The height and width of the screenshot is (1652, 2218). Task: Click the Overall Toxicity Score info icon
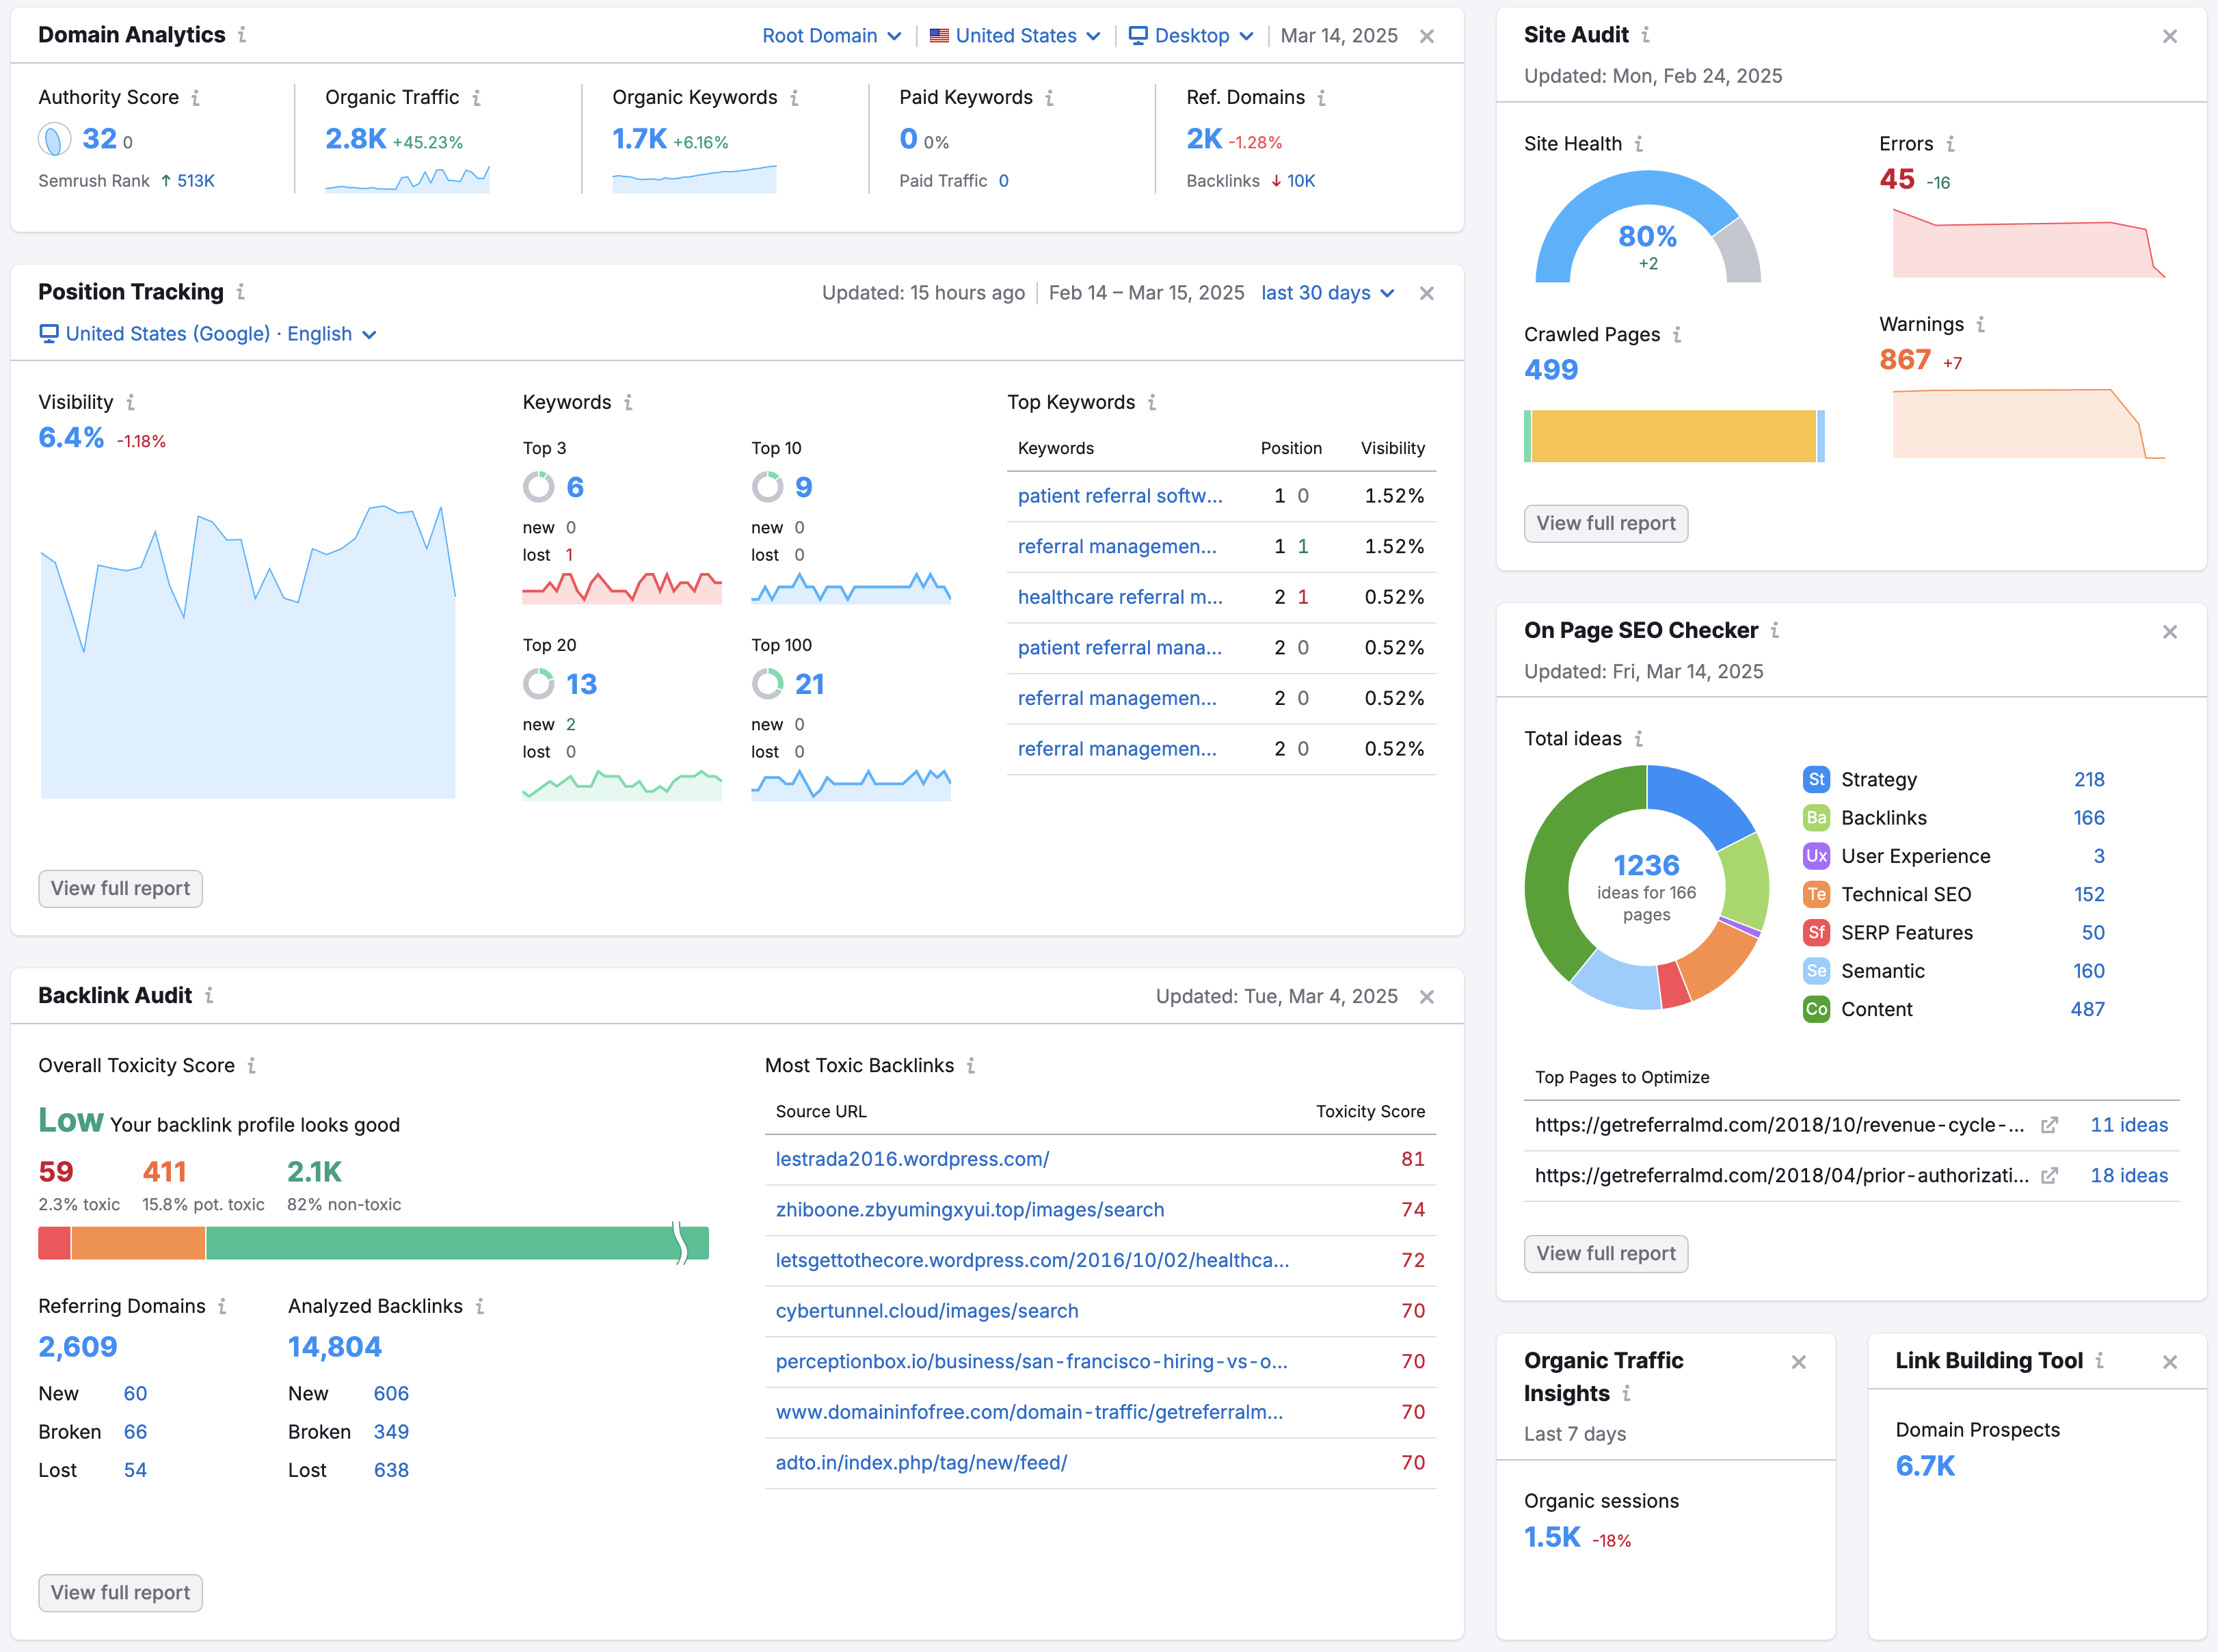tap(251, 1065)
